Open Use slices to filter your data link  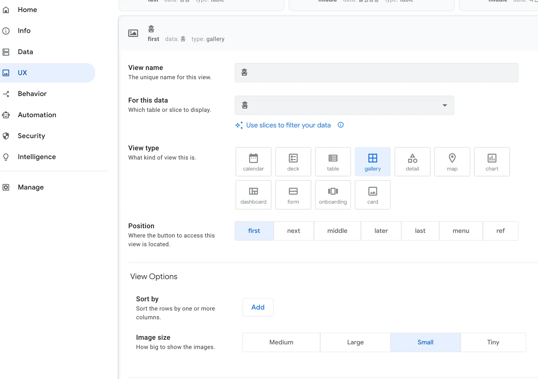click(288, 125)
